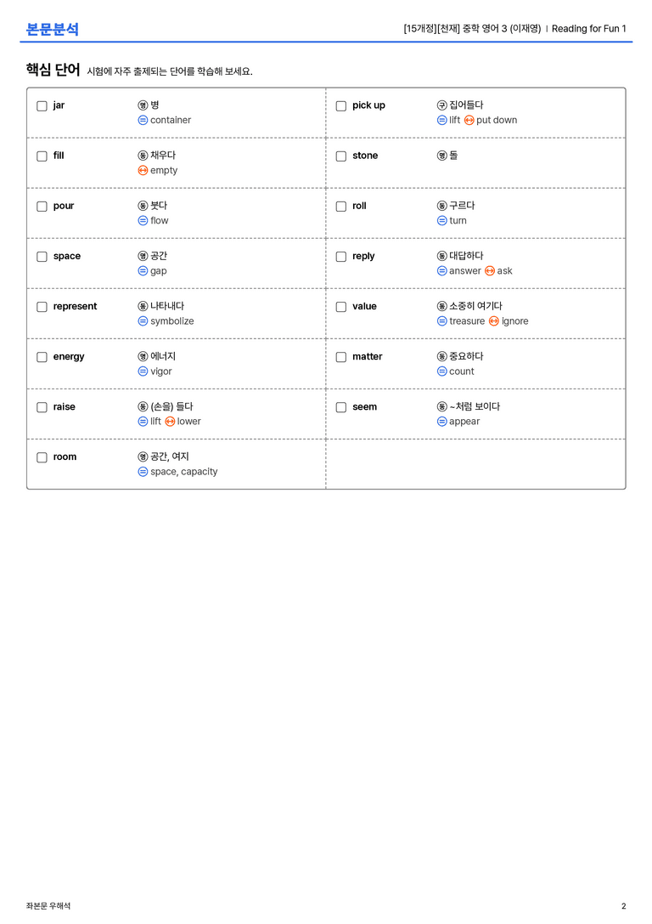Click the antonym icon before 'ignore'
Image resolution: width=652 pixels, height=924 pixels.
[x=494, y=321]
